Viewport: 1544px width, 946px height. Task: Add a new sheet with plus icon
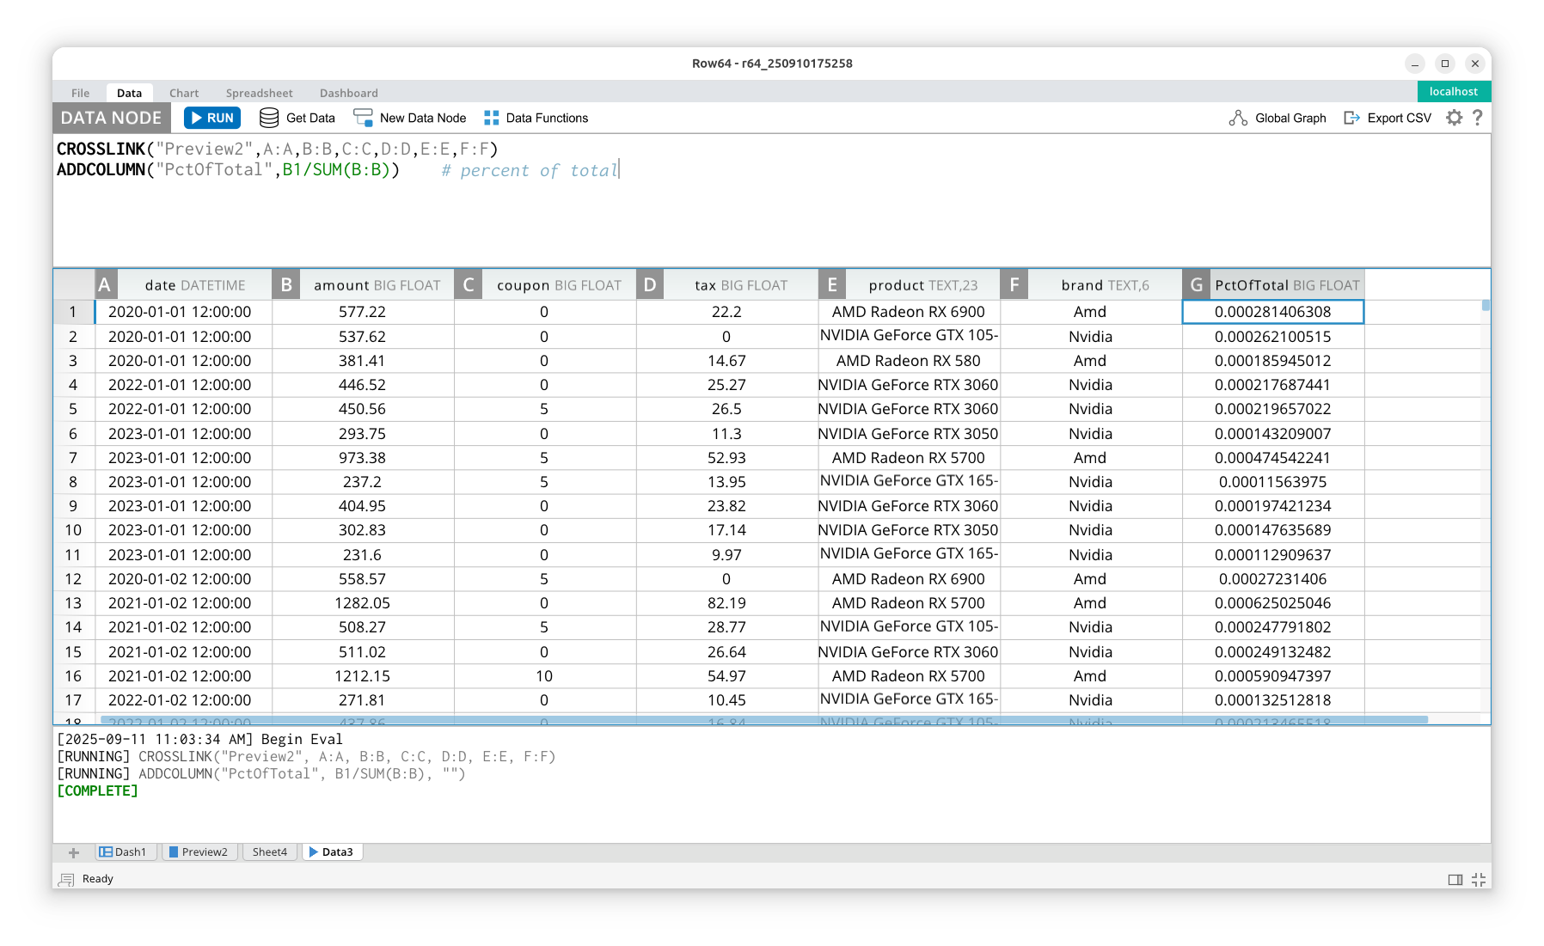[x=74, y=852]
